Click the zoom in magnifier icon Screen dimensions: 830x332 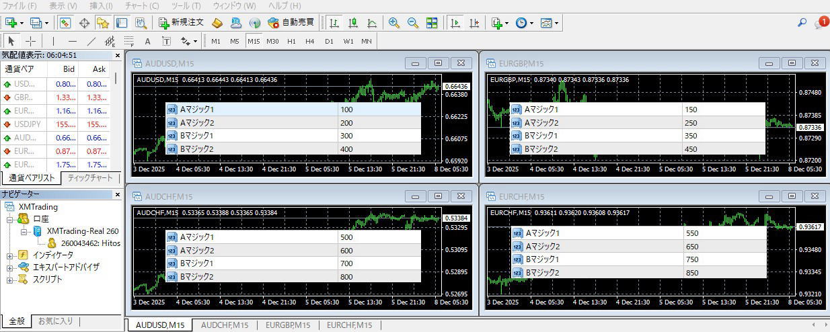[394, 23]
